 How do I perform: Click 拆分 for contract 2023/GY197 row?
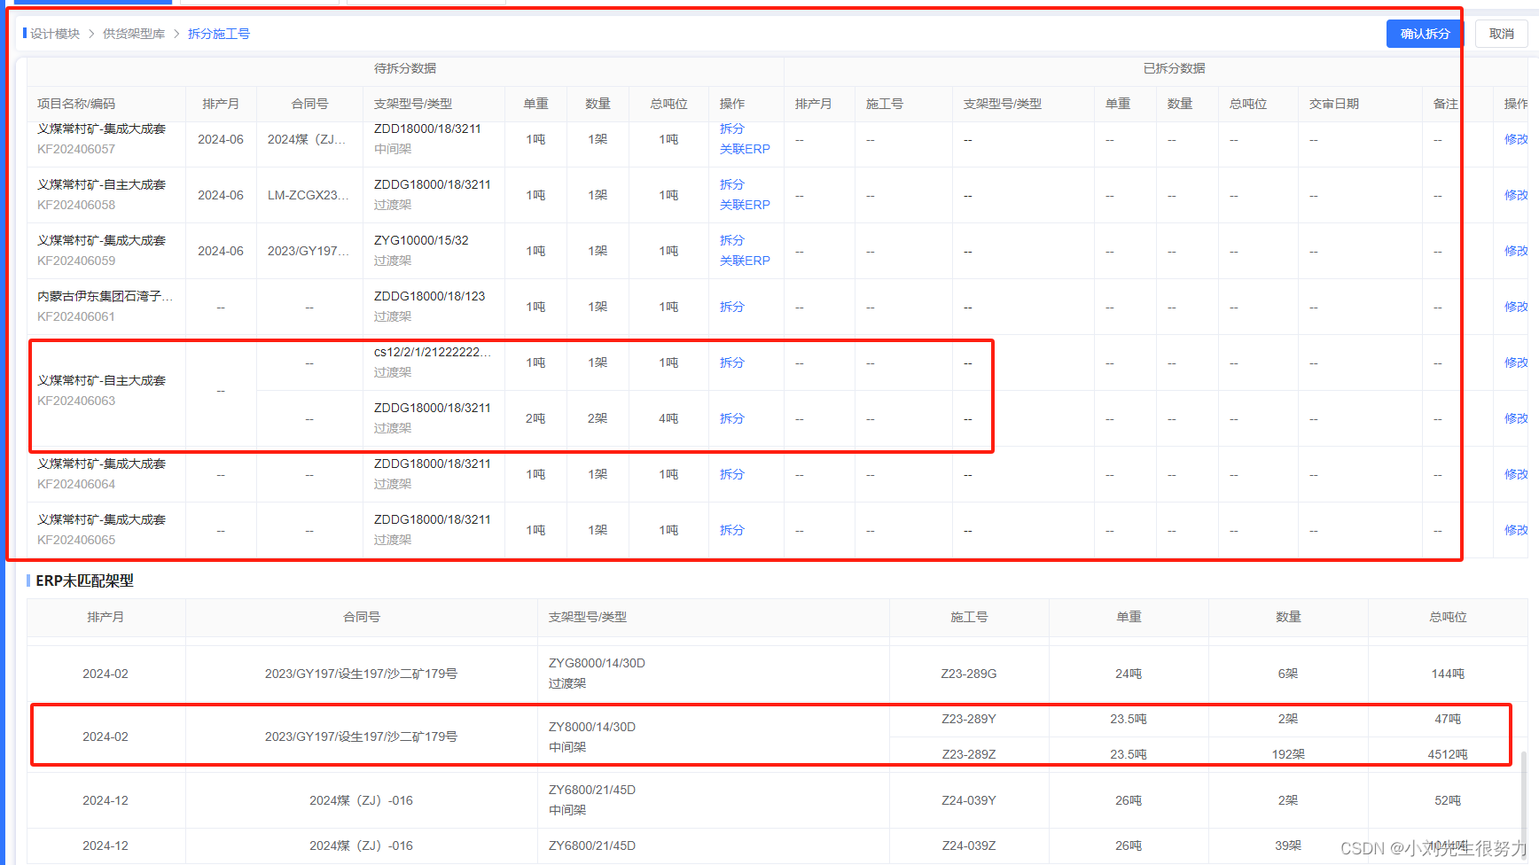(731, 240)
